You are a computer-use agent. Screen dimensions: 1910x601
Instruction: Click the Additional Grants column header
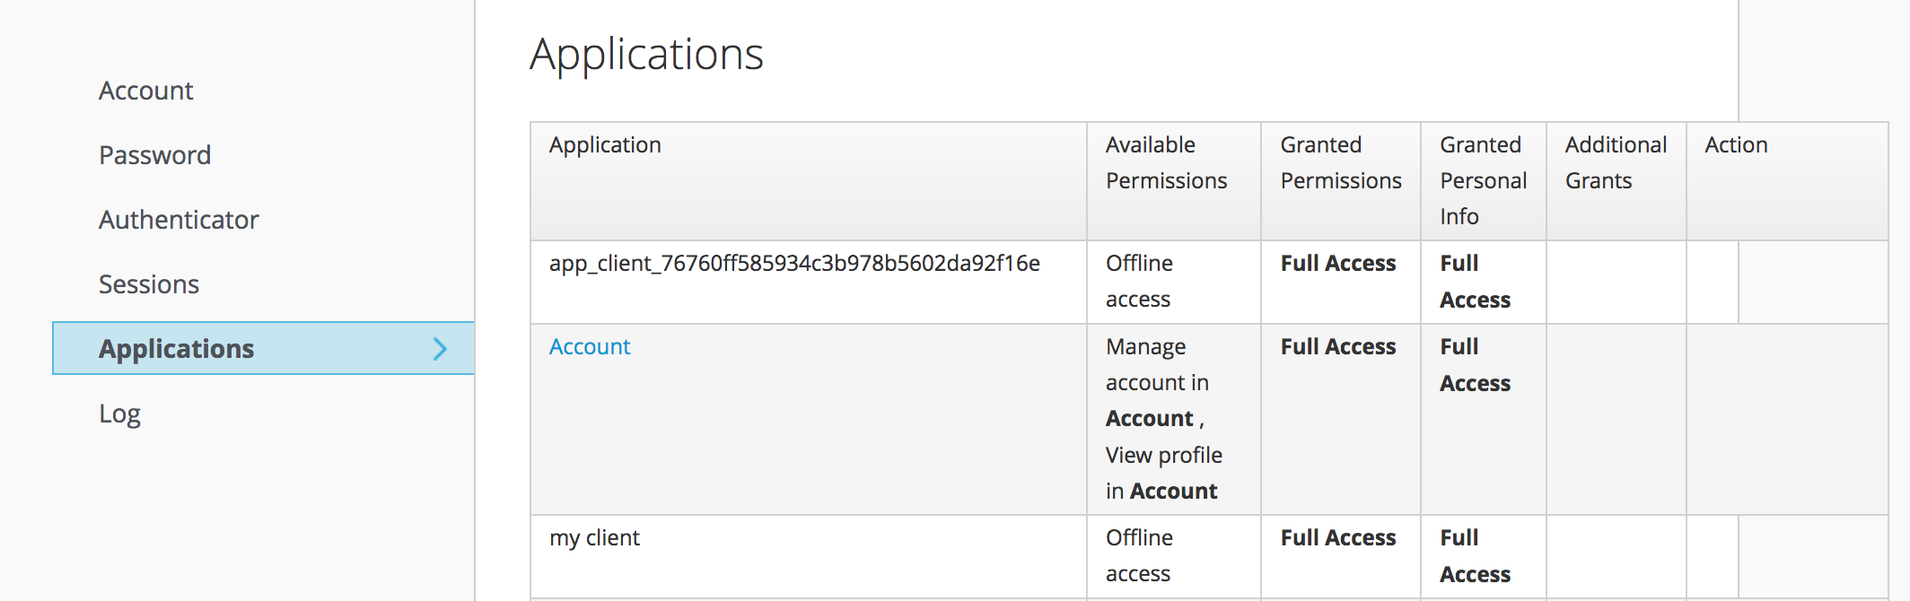[1616, 163]
